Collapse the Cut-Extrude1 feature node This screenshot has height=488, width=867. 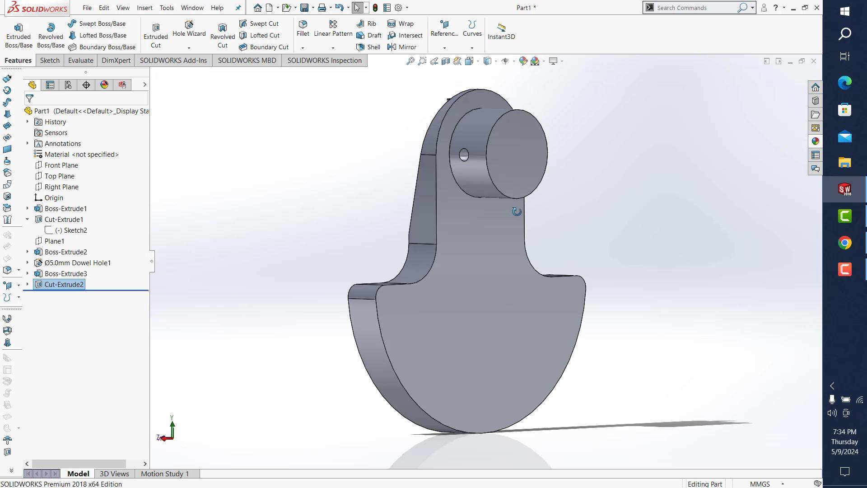pos(27,219)
